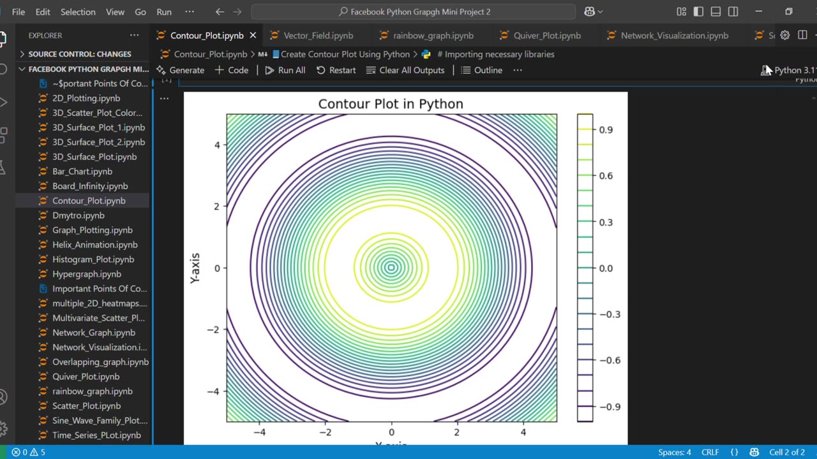Clear All Outputs of the notebook
This screenshot has height=459, width=817.
[405, 70]
